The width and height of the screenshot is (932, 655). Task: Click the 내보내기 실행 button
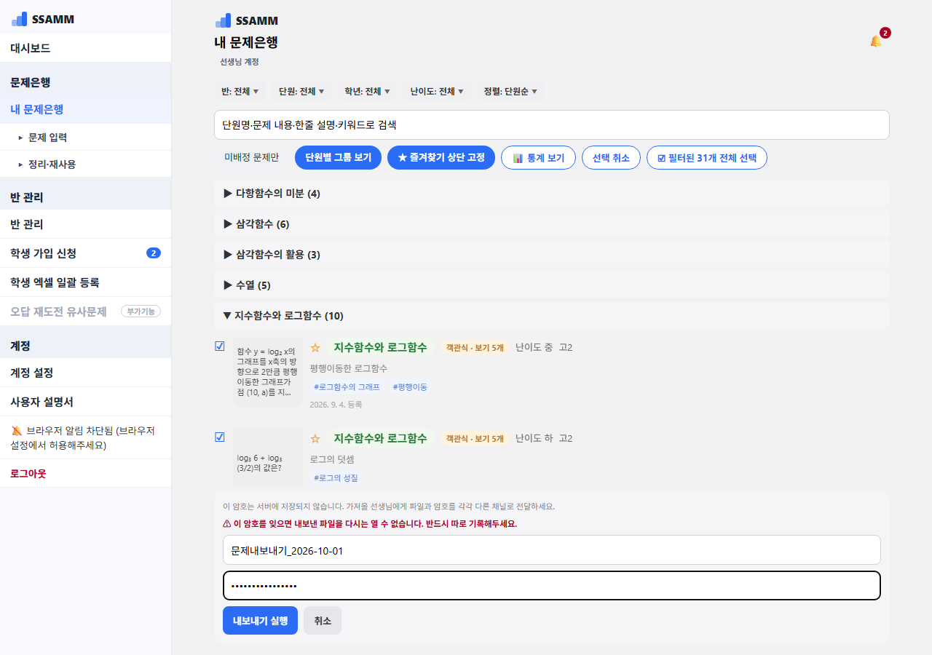[x=260, y=621]
